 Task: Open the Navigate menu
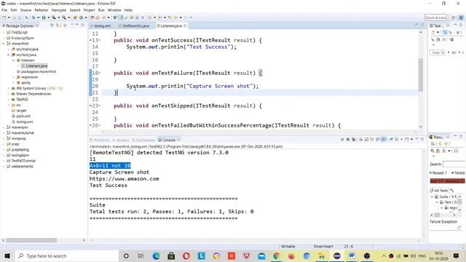click(59, 10)
